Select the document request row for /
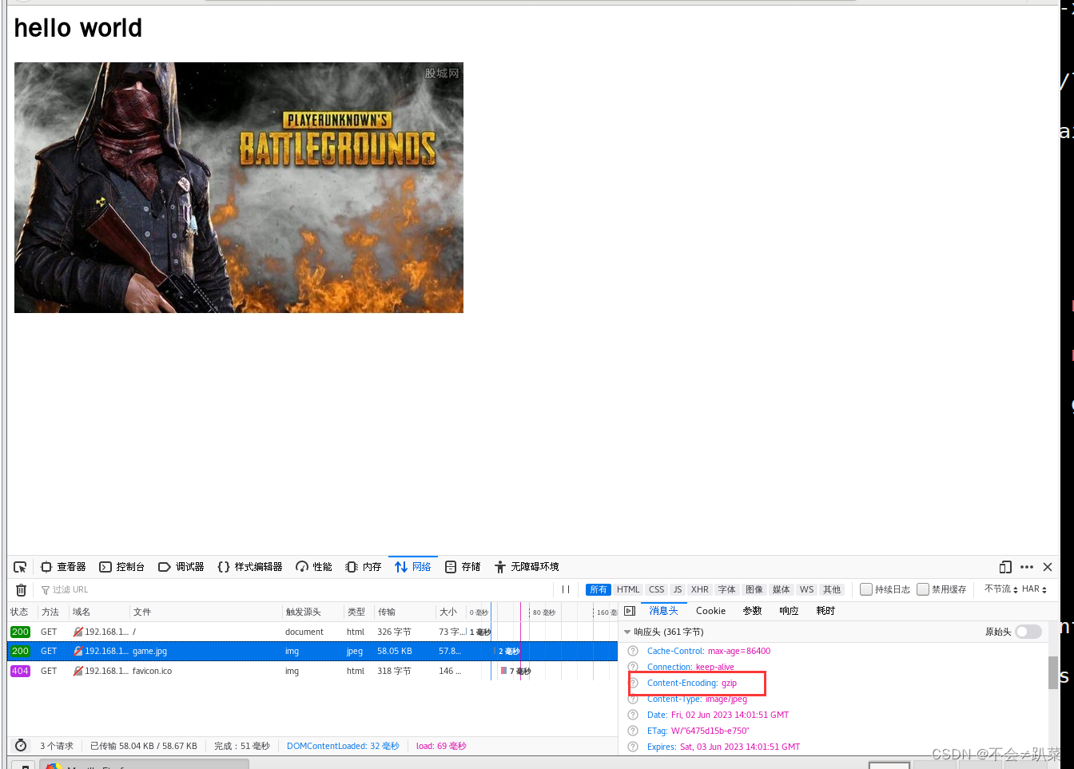The width and height of the screenshot is (1074, 769). point(312,632)
